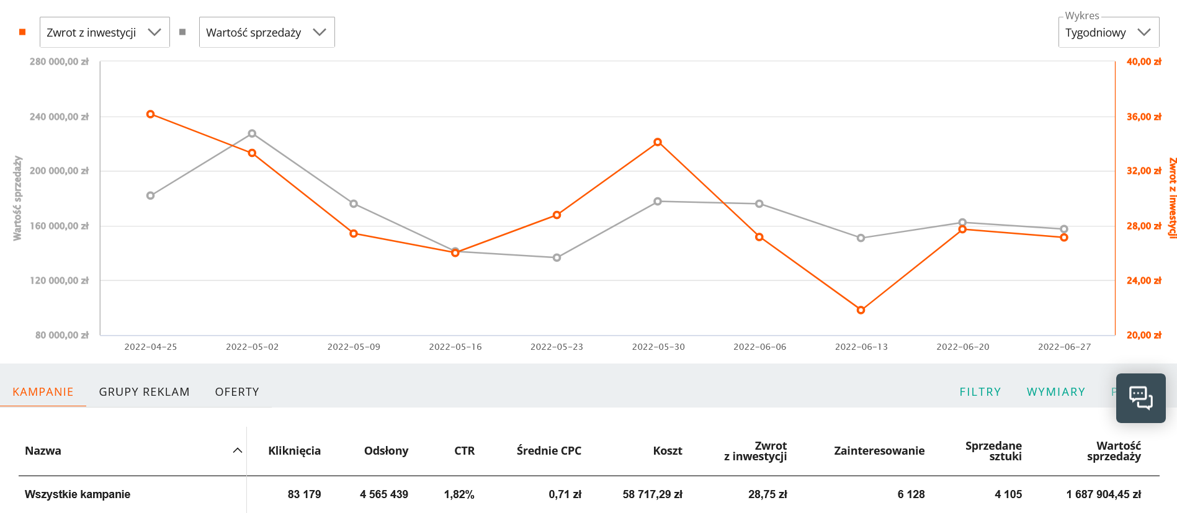Open the Filtry panel

(x=980, y=392)
